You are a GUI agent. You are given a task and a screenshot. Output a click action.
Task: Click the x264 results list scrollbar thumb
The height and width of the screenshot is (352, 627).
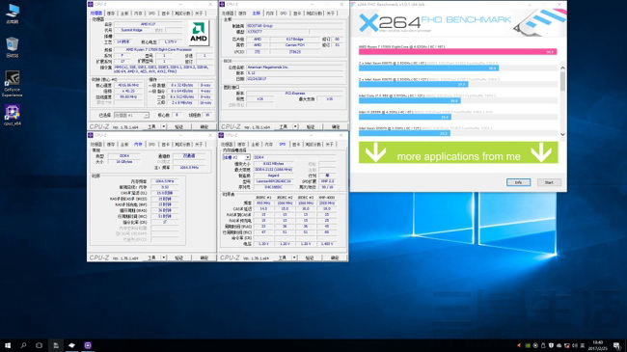562,81
